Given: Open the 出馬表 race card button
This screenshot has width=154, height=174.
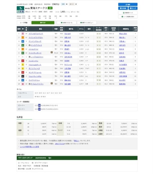Looking at the screenshot, I should coord(123,8).
